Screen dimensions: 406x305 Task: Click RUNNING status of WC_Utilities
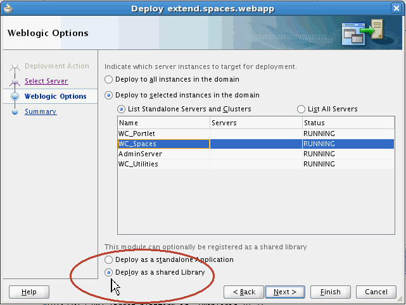[x=319, y=164]
